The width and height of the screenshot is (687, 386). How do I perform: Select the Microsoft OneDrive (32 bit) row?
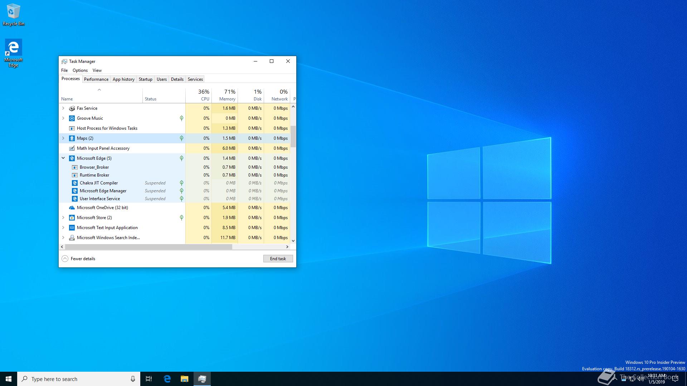(175, 208)
